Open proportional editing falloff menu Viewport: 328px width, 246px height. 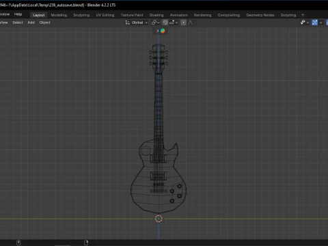pos(191,23)
